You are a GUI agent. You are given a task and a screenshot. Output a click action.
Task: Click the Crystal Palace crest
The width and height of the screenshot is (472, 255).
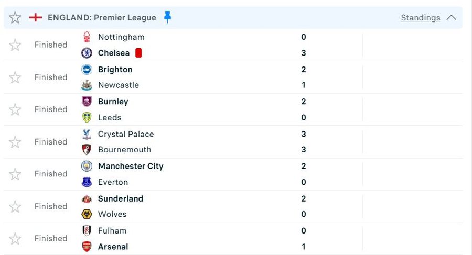point(87,134)
